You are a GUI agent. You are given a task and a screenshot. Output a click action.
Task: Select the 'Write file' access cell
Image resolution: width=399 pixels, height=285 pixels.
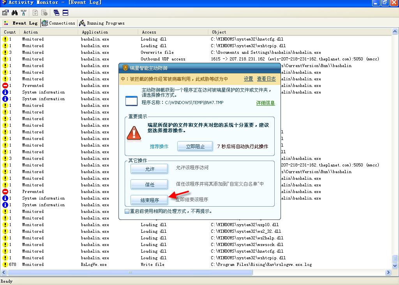152,264
